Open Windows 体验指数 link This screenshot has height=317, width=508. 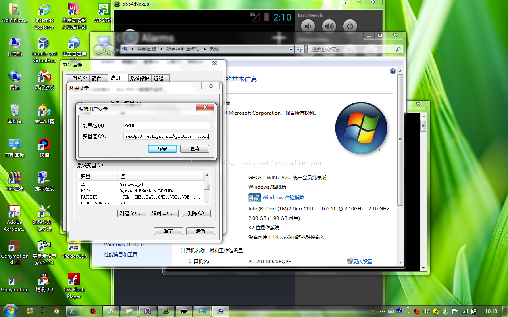click(283, 197)
